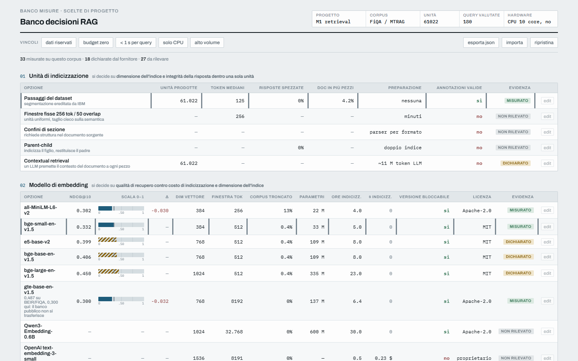This screenshot has width=578, height=361.
Task: Select the "Passaggi del dataset" option name
Action: pyautogui.click(x=48, y=98)
